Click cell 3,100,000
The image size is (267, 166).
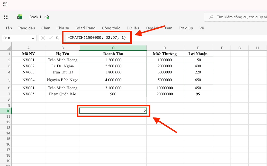click(113, 88)
